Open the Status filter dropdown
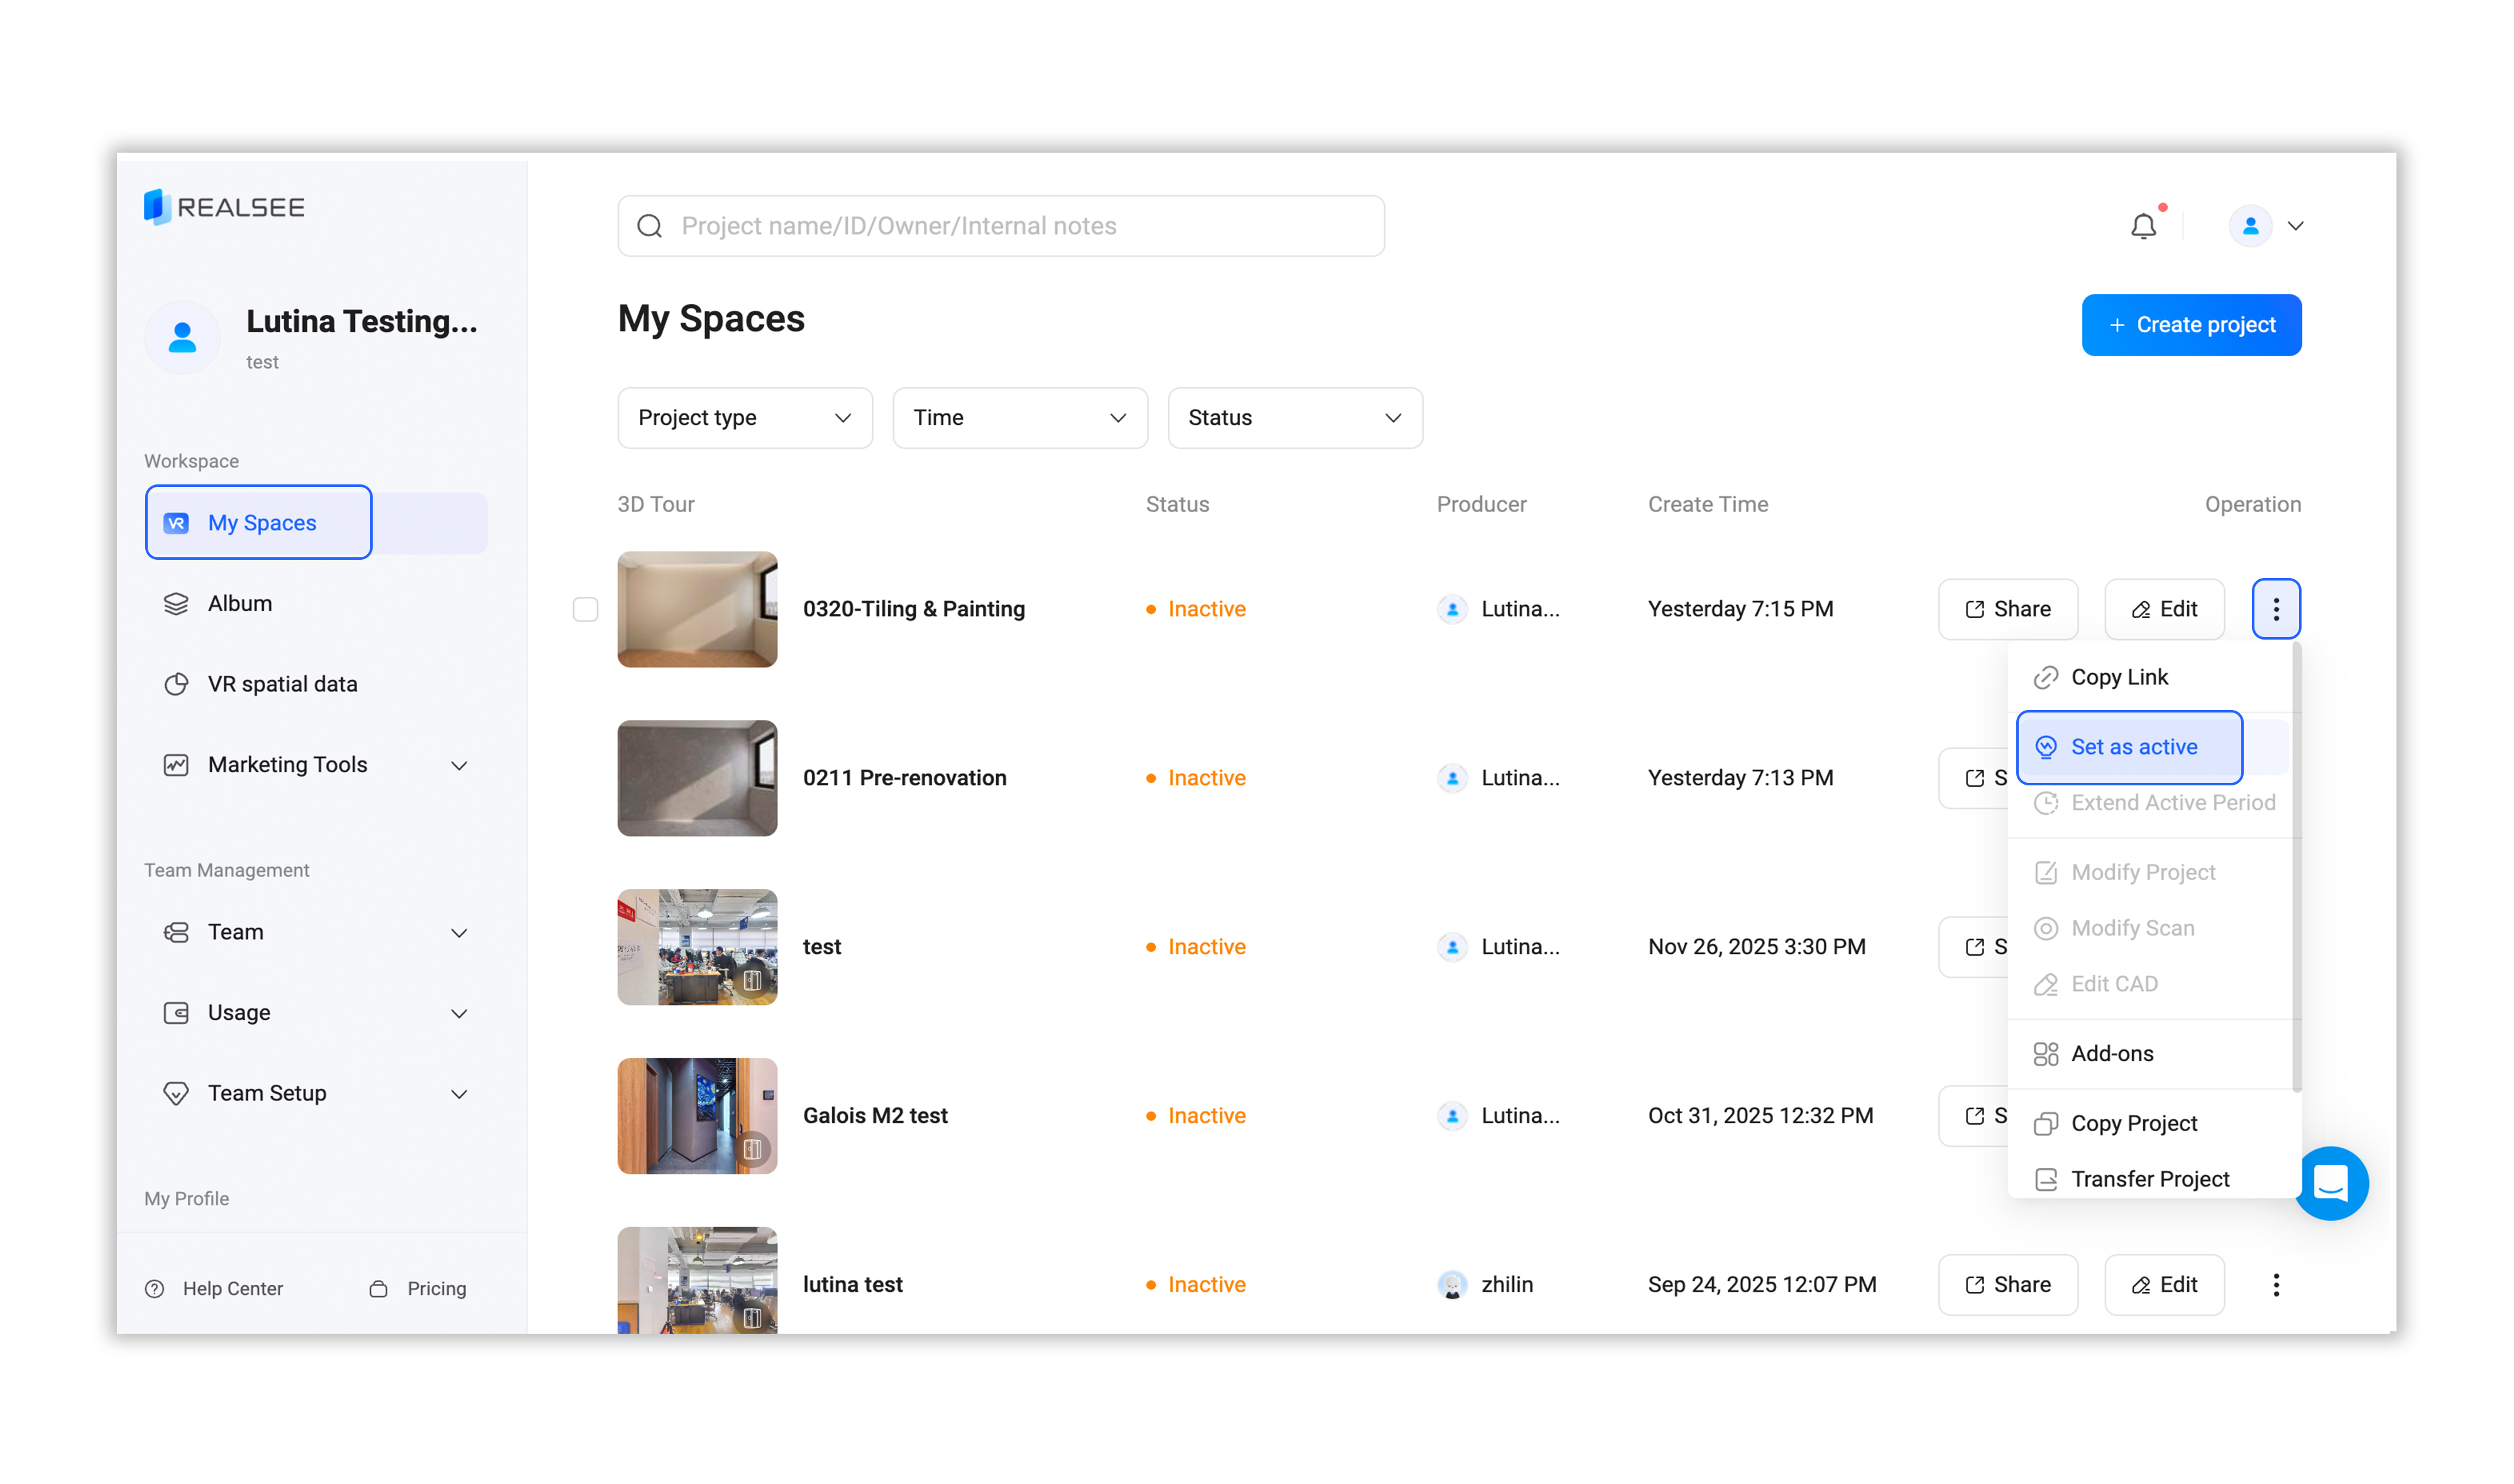2514x1484 pixels. (x=1295, y=418)
